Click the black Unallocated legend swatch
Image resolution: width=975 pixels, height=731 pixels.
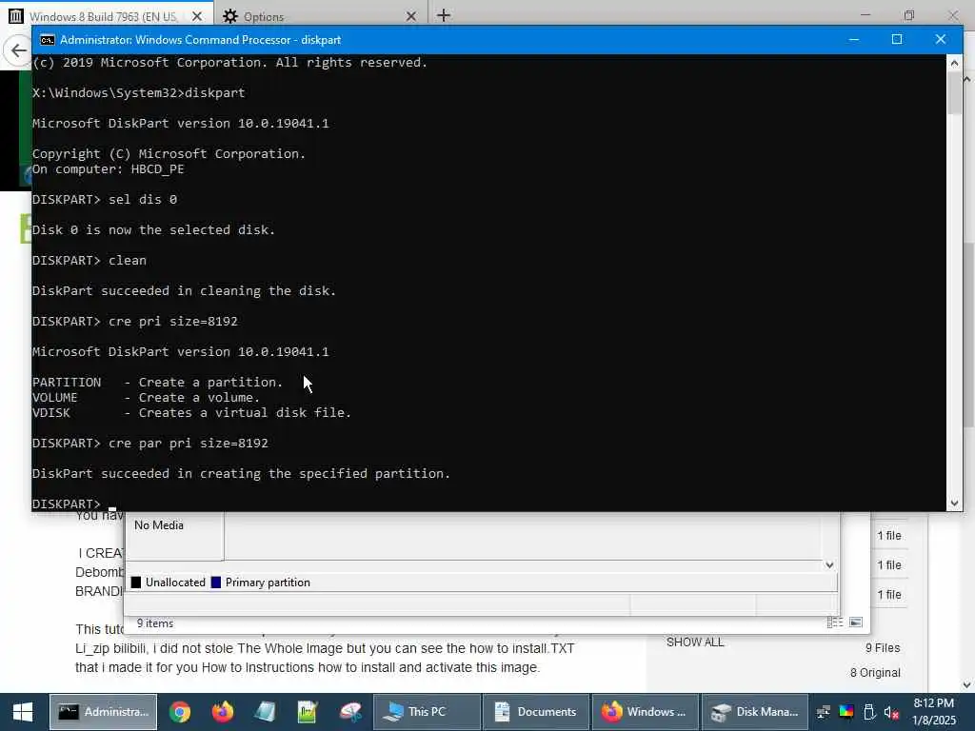pos(136,583)
